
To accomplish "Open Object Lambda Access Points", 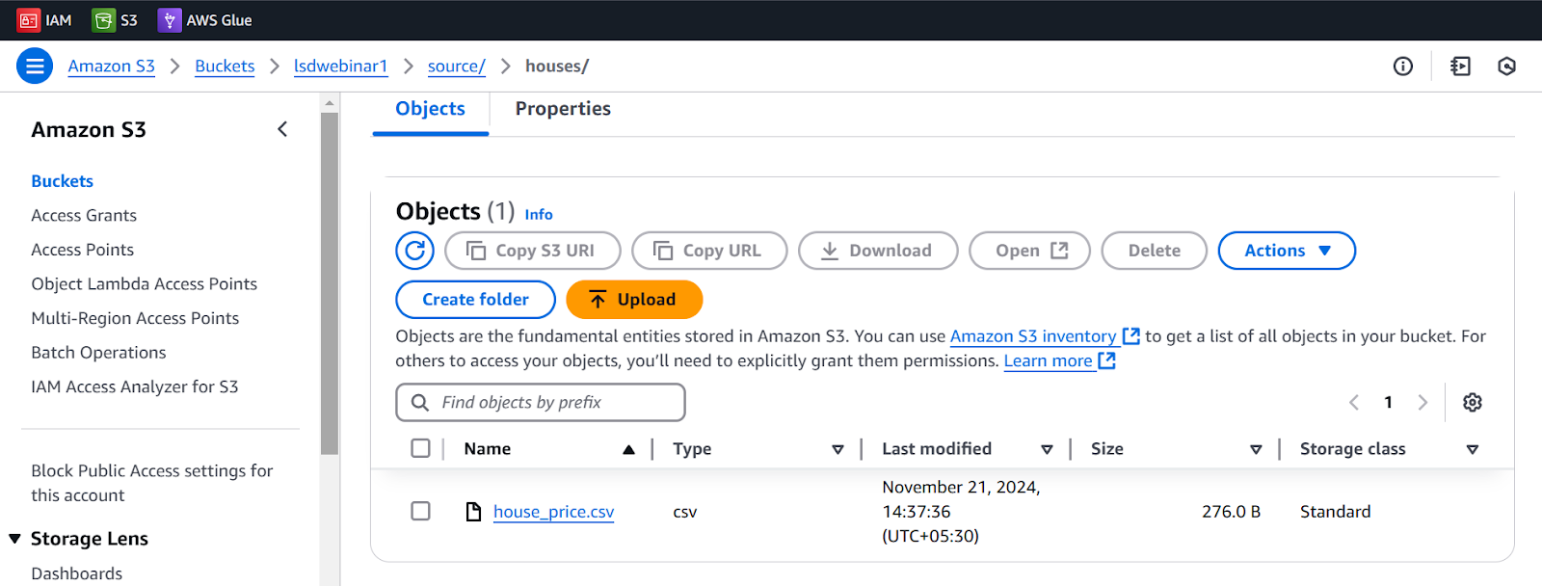I will pos(145,284).
